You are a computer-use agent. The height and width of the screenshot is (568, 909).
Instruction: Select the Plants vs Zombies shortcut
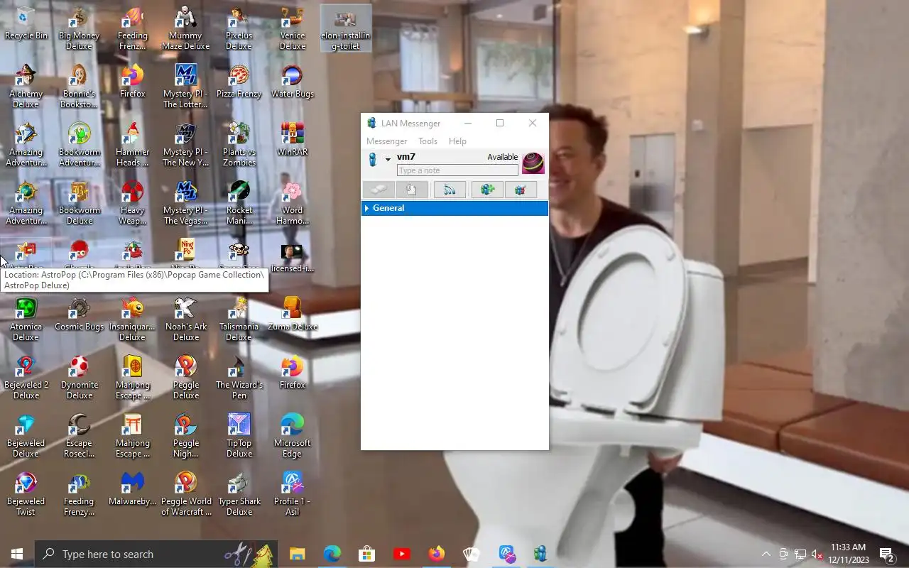(239, 145)
